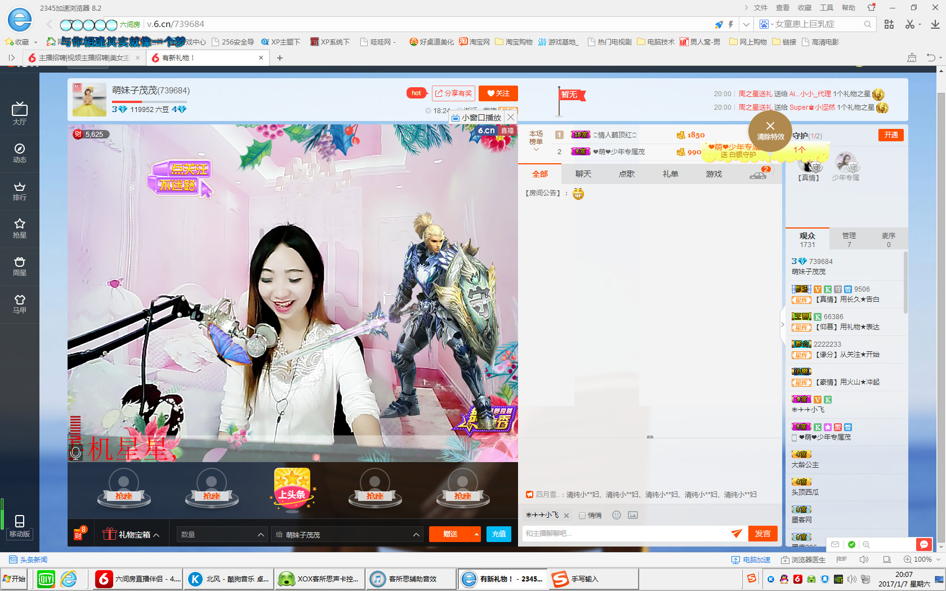Open the 酷狗音乐 taskbar item
946x591 pixels.
tap(229, 579)
